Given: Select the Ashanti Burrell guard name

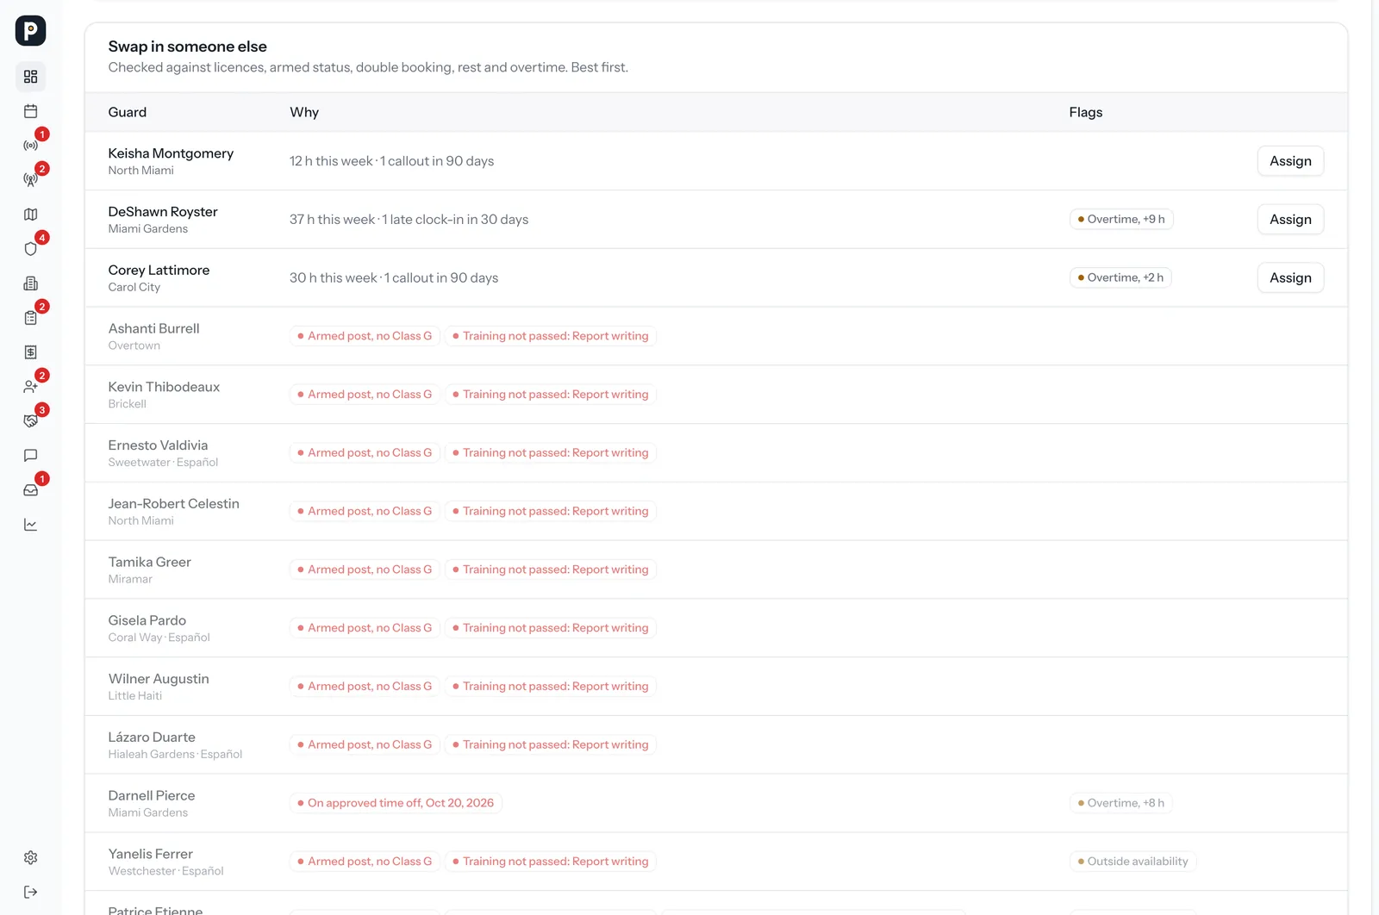Looking at the screenshot, I should point(153,328).
